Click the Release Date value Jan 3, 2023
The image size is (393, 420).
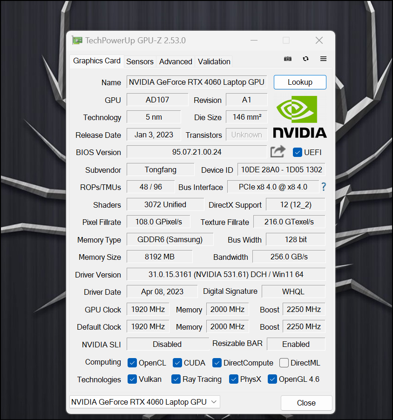[154, 135]
